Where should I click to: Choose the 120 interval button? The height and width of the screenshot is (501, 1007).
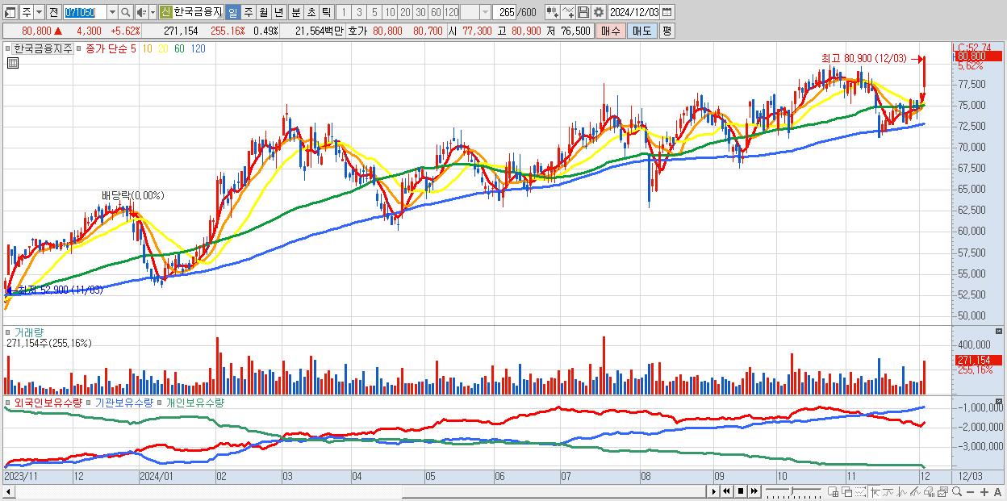(452, 12)
